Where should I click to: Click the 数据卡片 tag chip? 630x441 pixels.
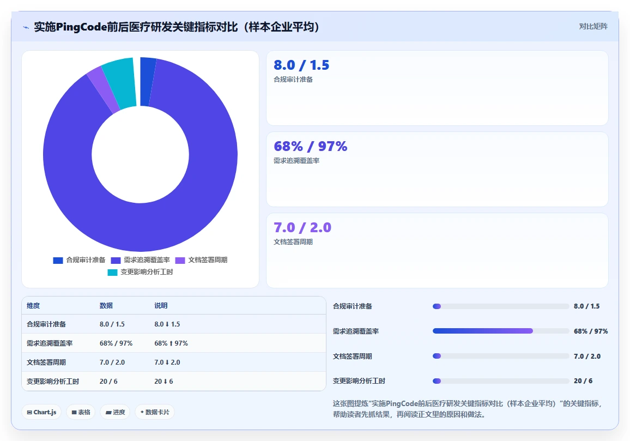pyautogui.click(x=155, y=412)
